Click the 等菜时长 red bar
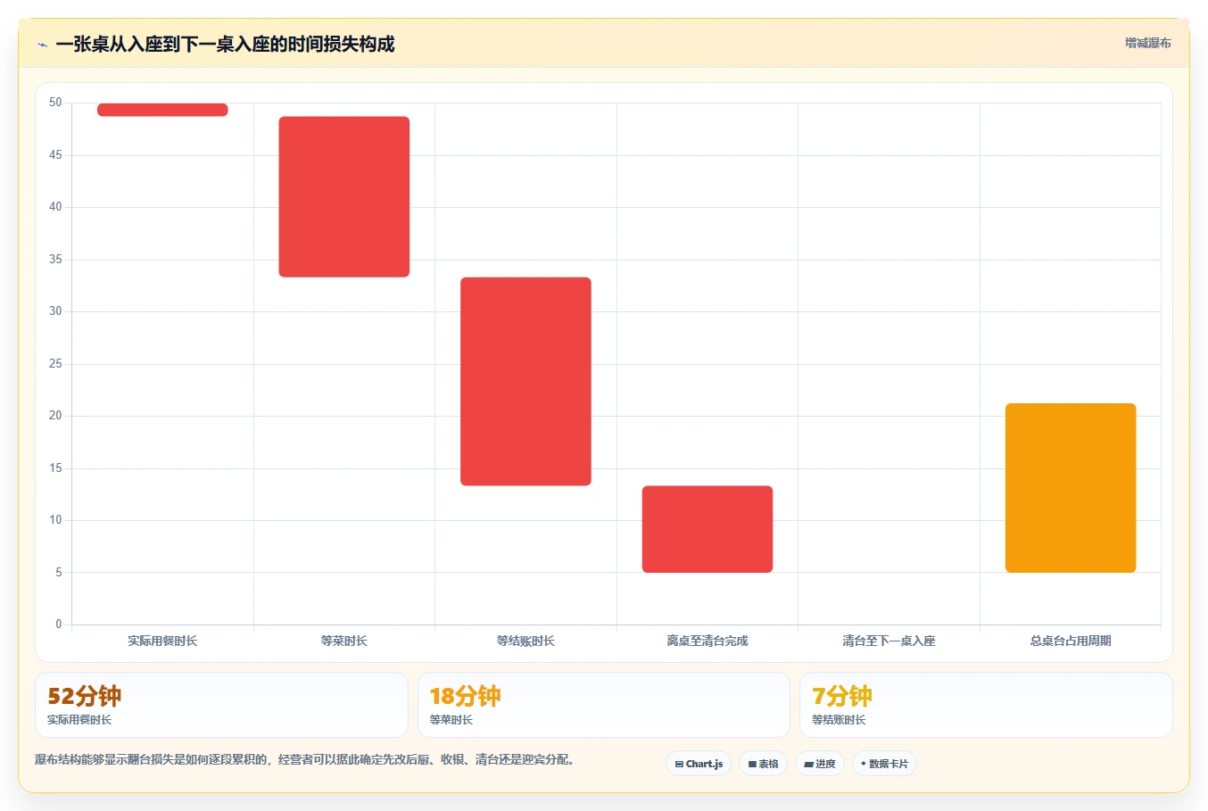The image size is (1208, 811). 344,196
